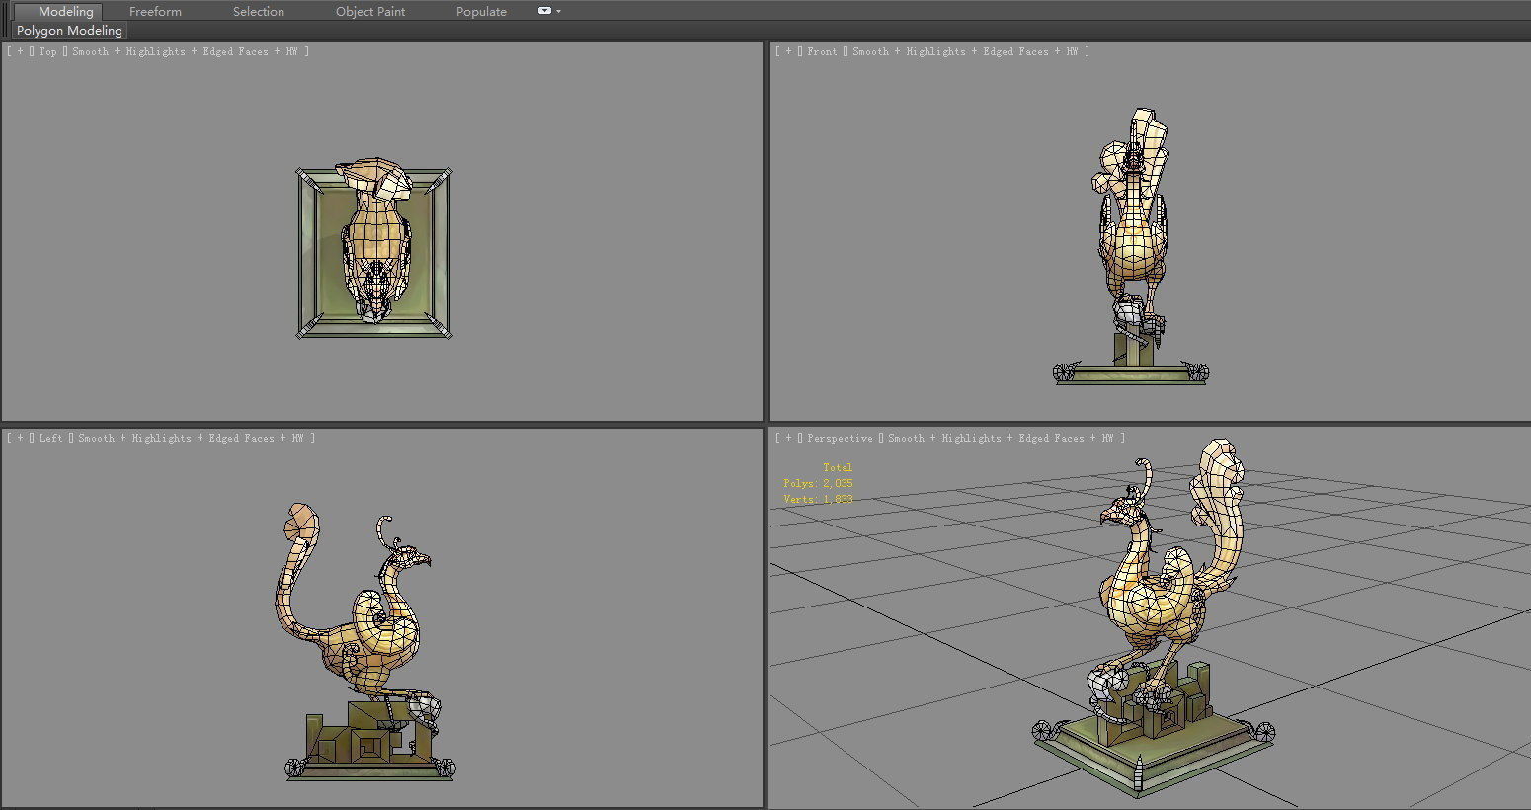Click the bird model in Top viewport

coord(375,240)
